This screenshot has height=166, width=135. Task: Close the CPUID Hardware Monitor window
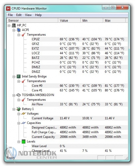point(122,7)
